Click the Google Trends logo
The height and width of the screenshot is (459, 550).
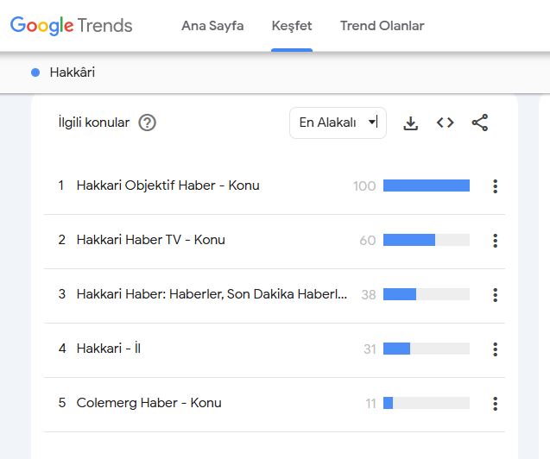click(72, 26)
